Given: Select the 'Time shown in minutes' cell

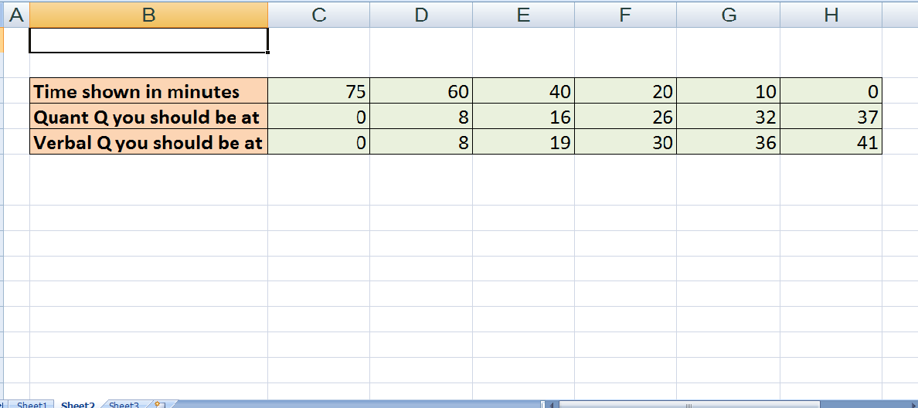Looking at the screenshot, I should 148,90.
